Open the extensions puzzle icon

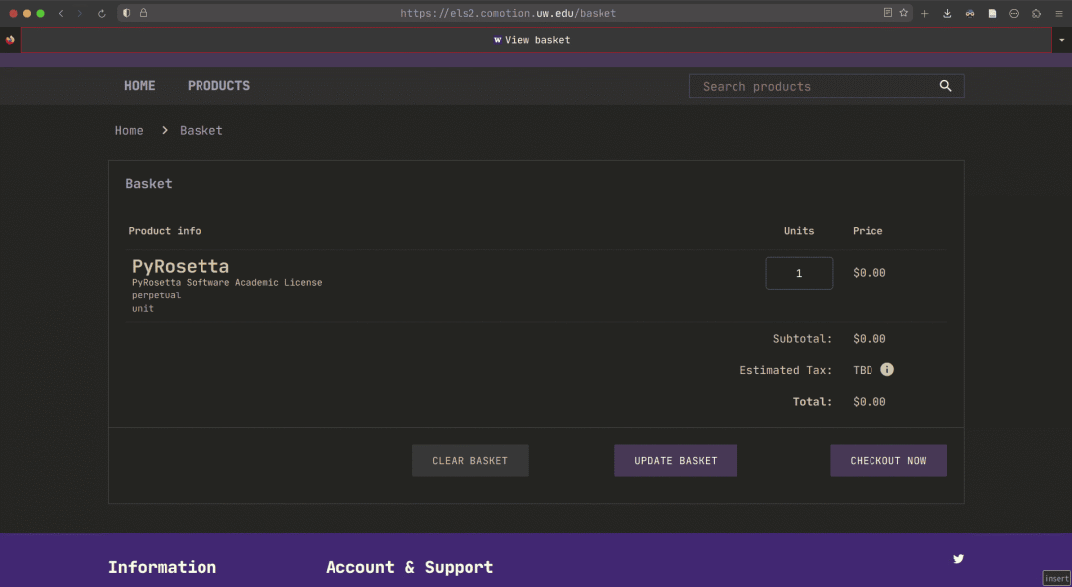[x=1037, y=13]
